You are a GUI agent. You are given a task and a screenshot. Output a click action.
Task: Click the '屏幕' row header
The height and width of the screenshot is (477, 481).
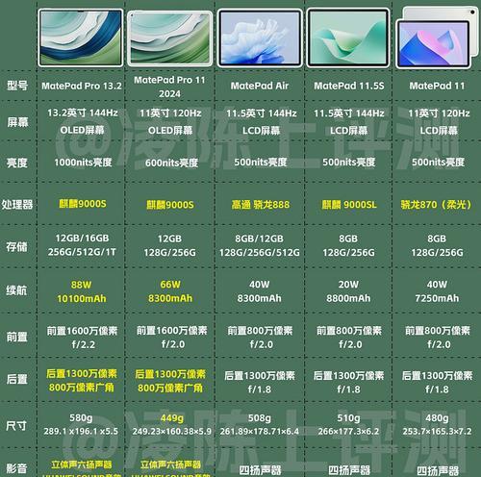(x=17, y=122)
